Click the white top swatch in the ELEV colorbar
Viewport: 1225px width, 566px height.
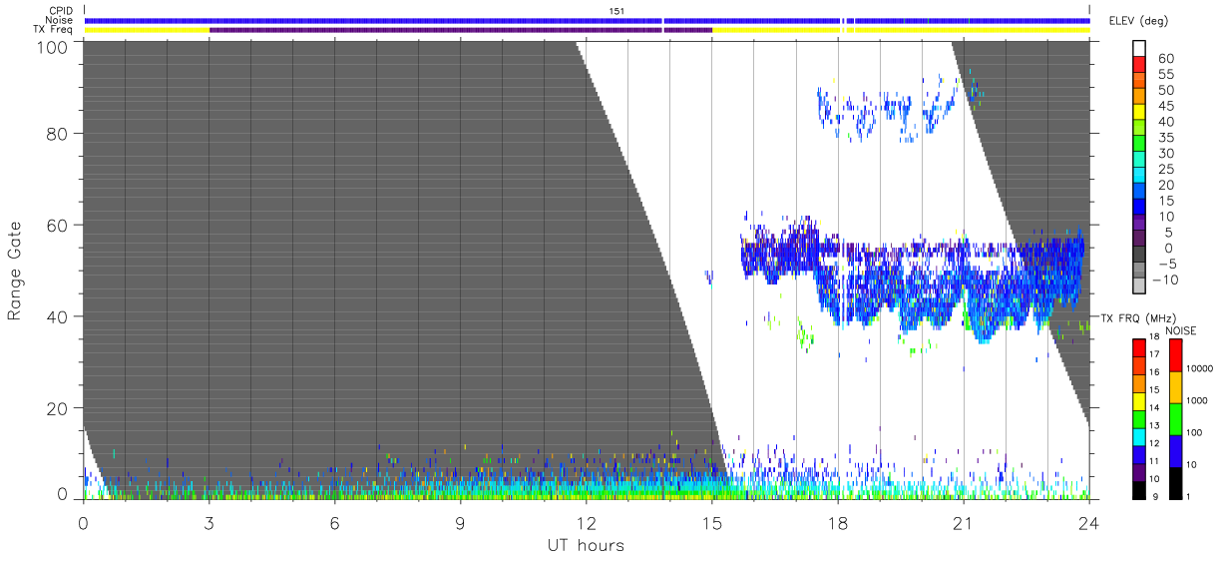(x=1139, y=49)
